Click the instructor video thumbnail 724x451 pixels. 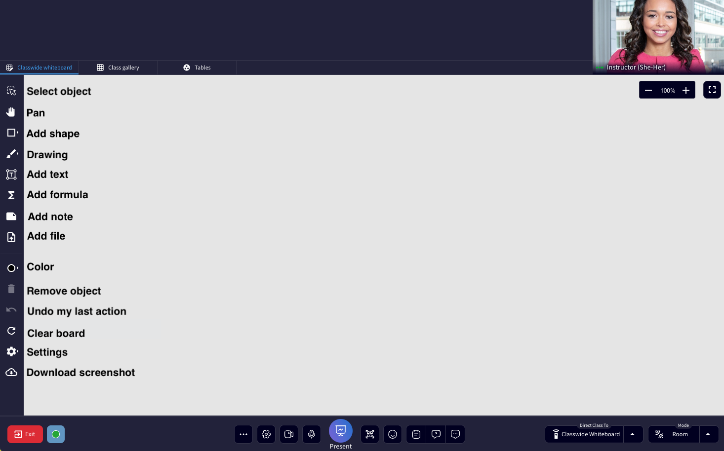pos(658,37)
